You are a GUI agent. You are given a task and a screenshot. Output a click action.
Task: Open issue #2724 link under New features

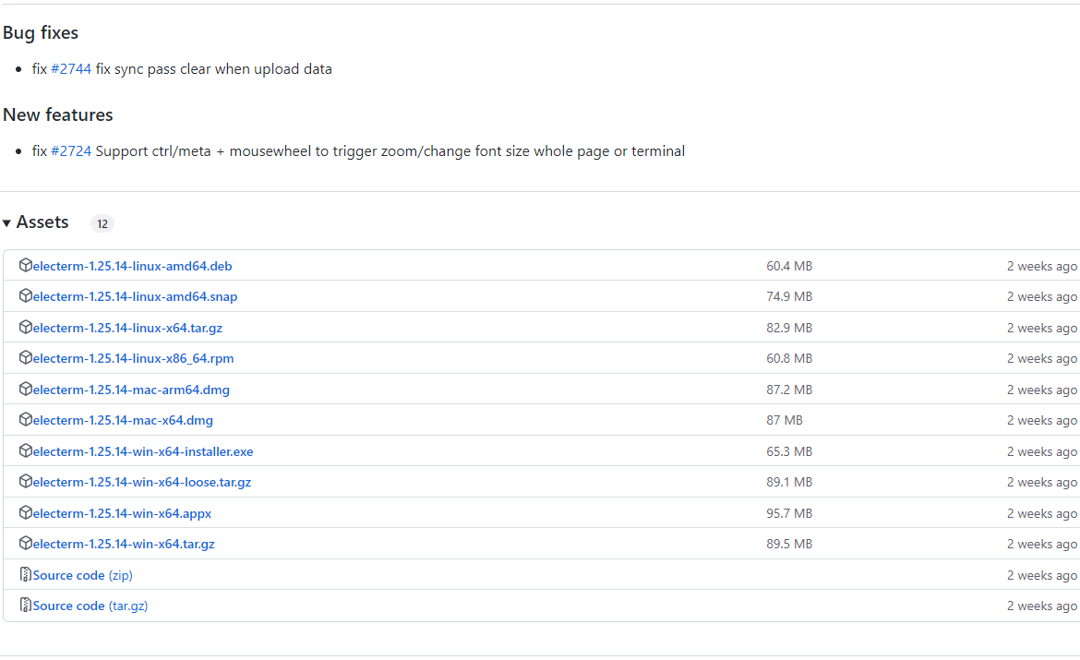[x=71, y=150]
